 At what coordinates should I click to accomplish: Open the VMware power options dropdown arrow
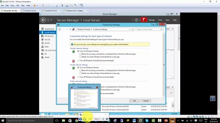point(37,5)
